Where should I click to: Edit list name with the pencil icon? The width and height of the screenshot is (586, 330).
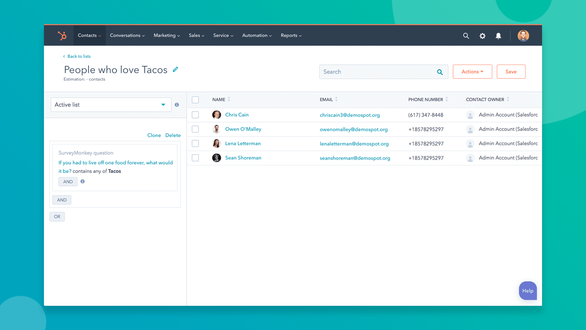tap(175, 69)
